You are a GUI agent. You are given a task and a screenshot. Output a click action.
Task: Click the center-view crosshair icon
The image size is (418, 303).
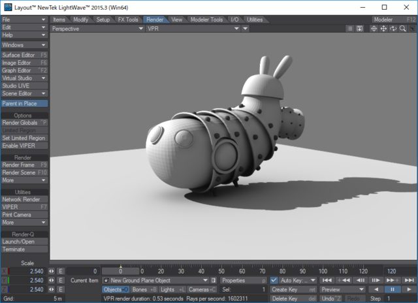[374, 29]
